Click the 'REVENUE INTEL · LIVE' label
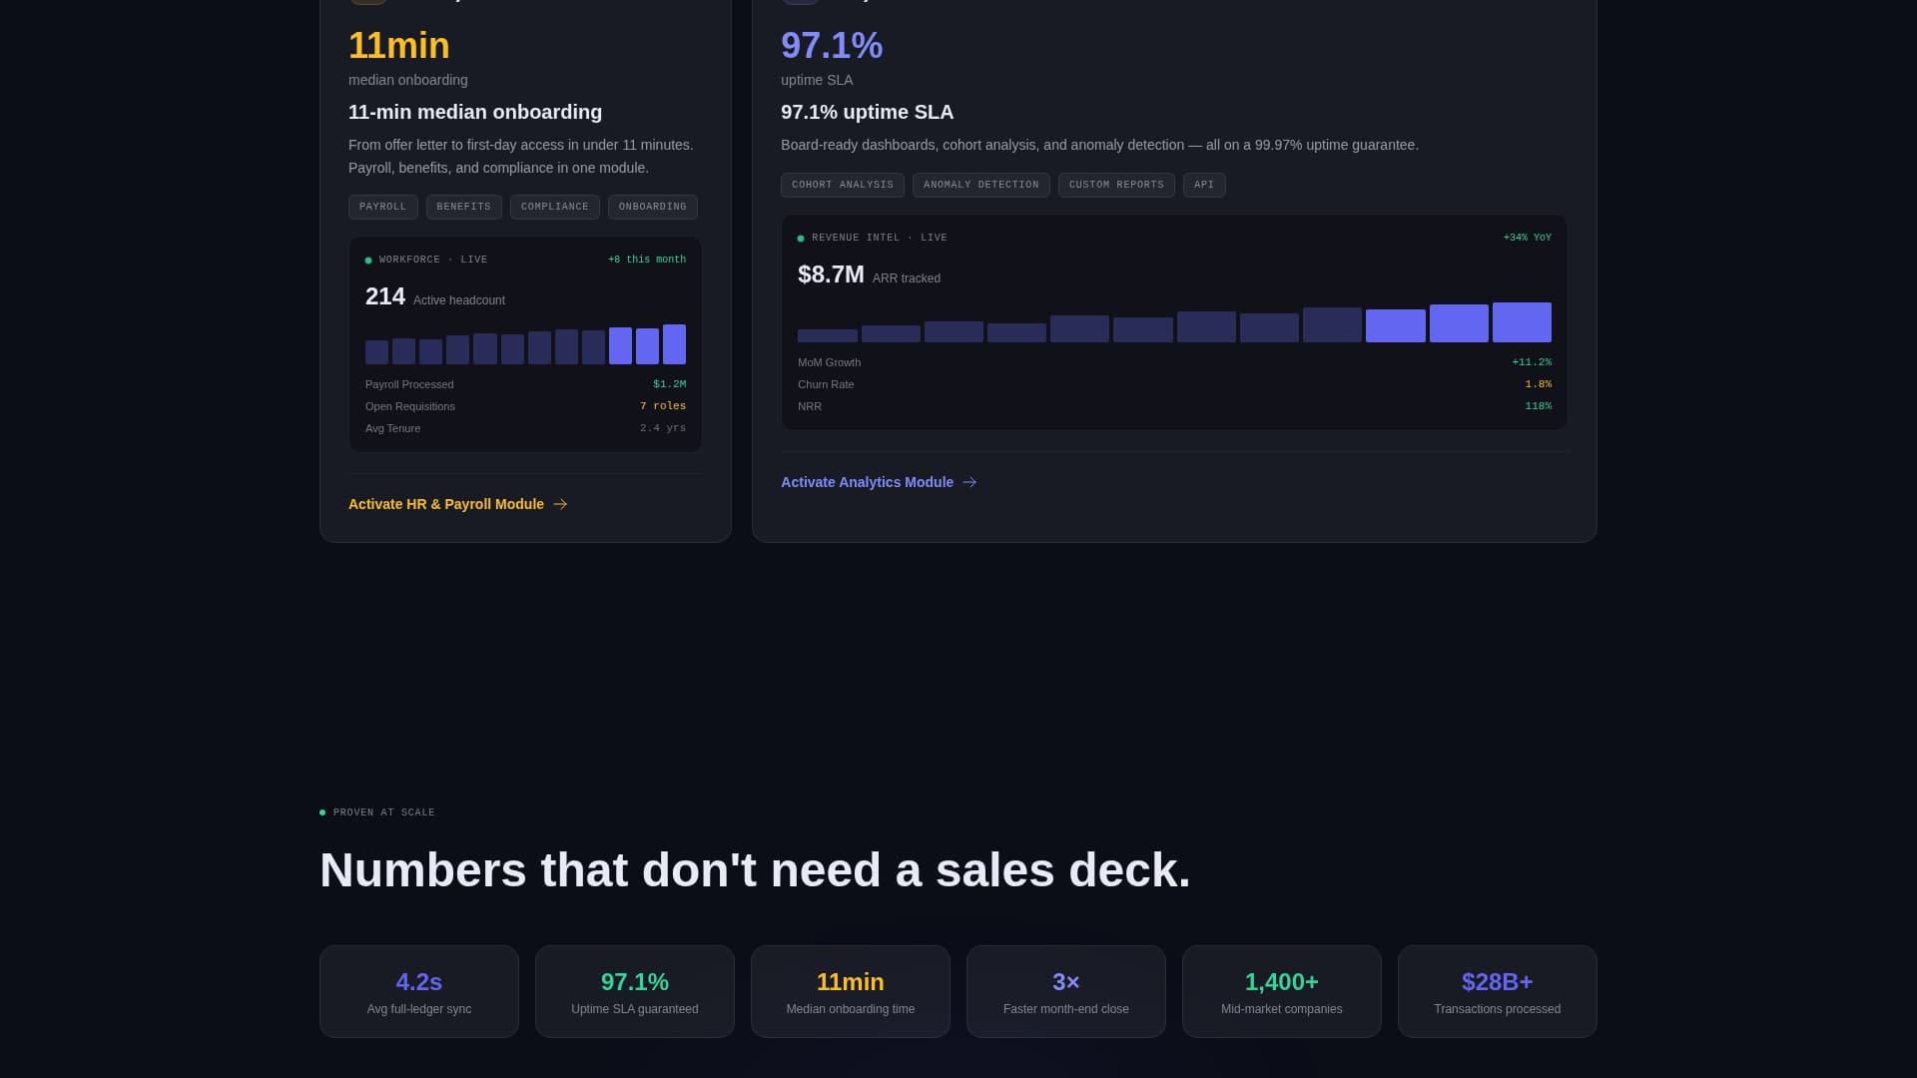Screen dimensions: 1917x1078 pos(880,238)
